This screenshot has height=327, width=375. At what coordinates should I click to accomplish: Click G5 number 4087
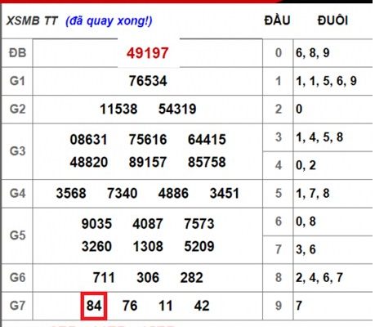[x=148, y=224]
